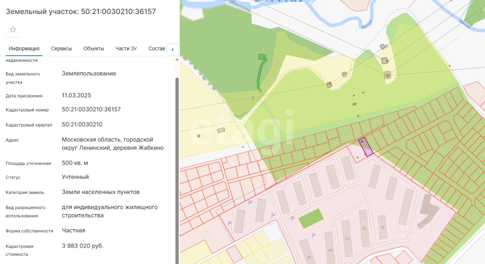The width and height of the screenshot is (485, 264).
Task: Select the Части ЗУ tab
Action: [126, 48]
